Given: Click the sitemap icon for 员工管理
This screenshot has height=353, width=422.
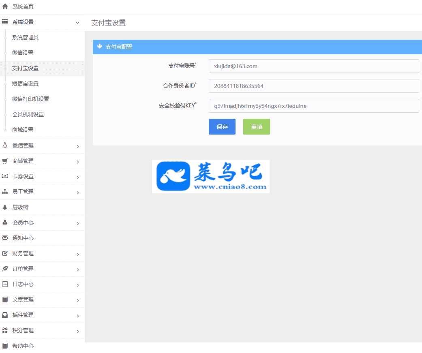Looking at the screenshot, I should point(5,192).
